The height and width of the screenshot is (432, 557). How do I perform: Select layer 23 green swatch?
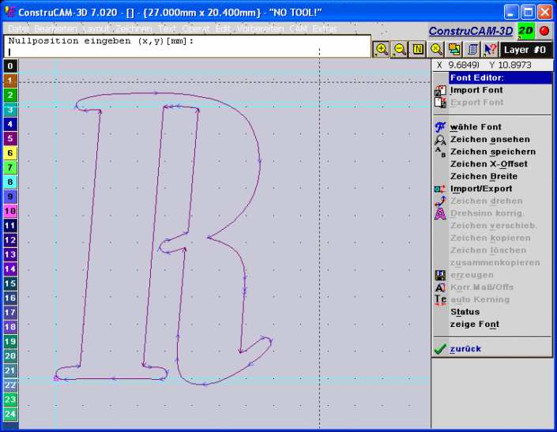coord(10,400)
